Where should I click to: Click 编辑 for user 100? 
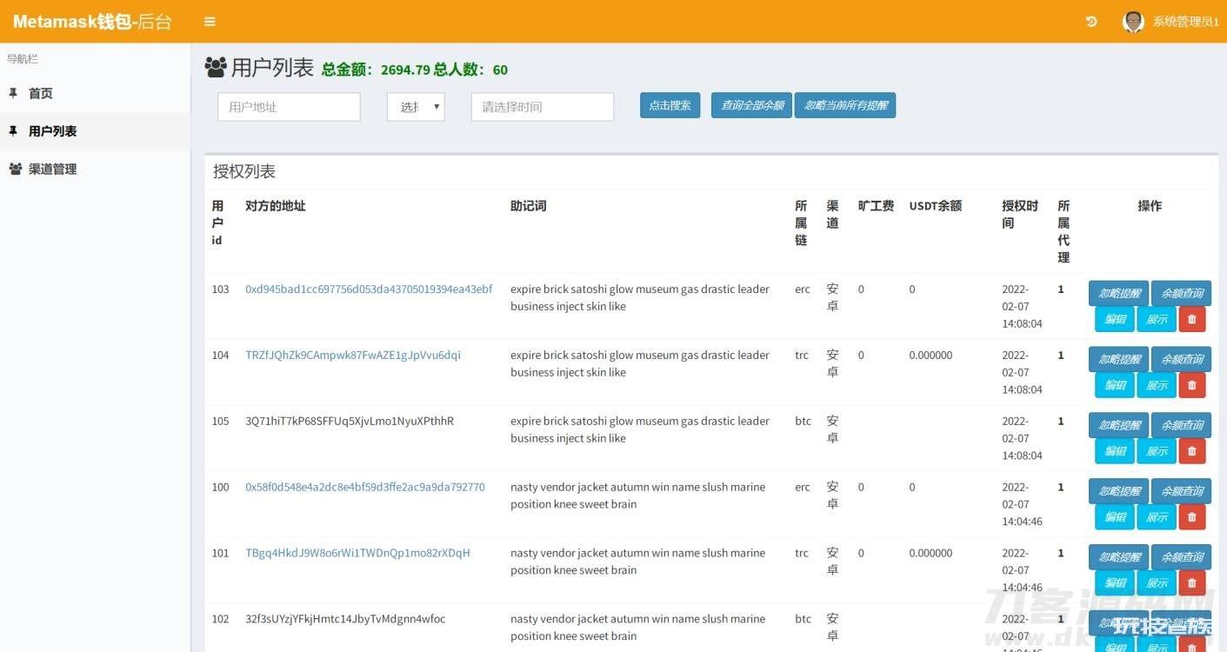click(1115, 517)
